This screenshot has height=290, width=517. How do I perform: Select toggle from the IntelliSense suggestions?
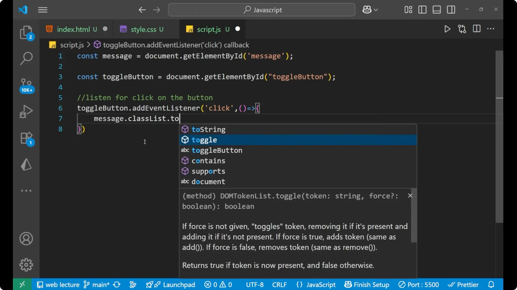(204, 140)
